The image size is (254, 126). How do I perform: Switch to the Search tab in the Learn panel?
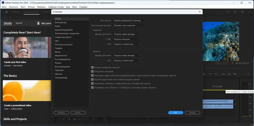click(x=19, y=23)
